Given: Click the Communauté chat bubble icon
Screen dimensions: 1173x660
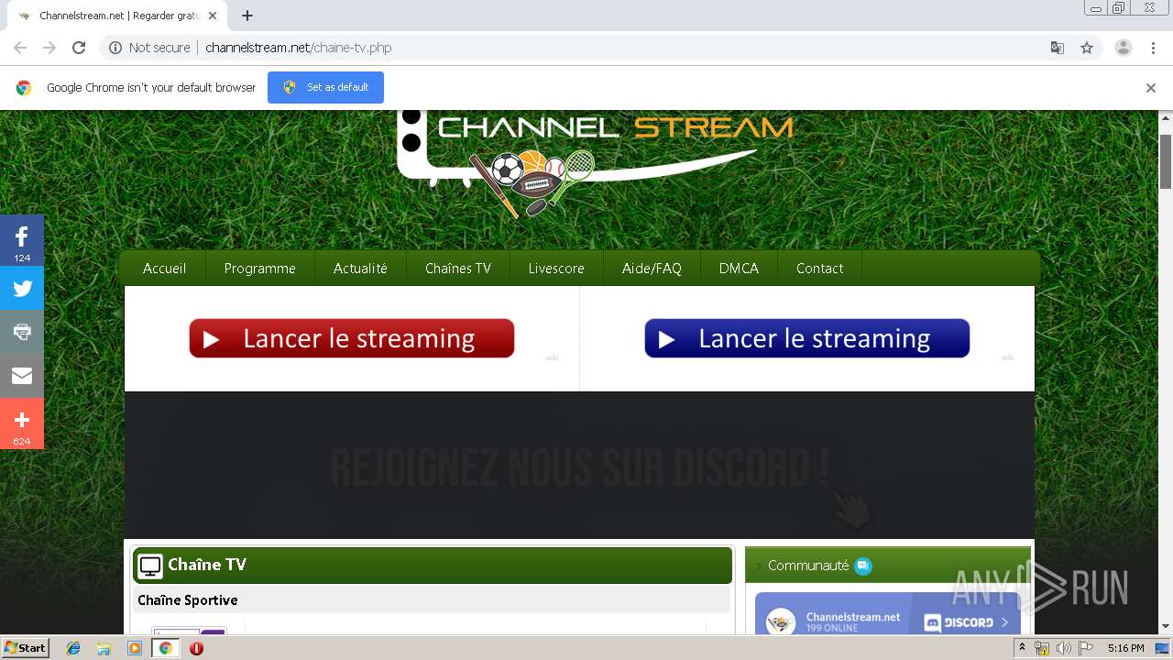Looking at the screenshot, I should point(863,566).
